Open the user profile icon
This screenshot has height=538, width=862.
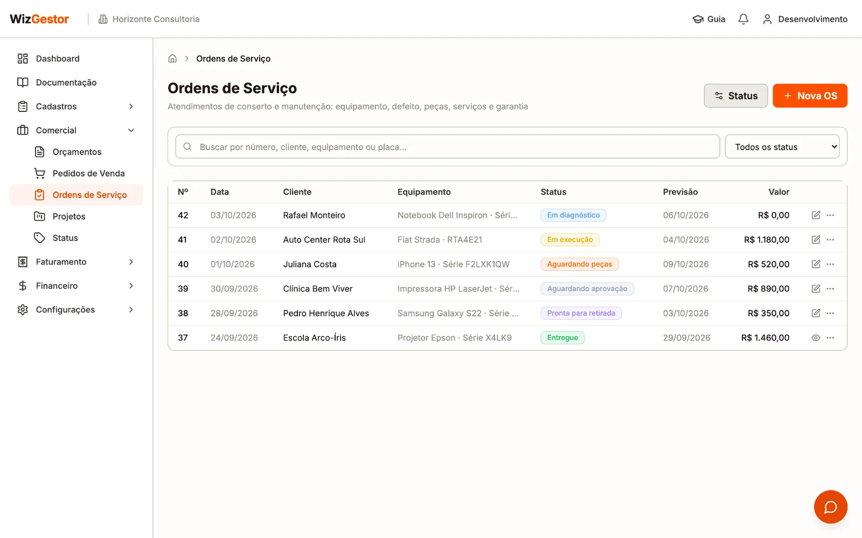click(x=767, y=19)
